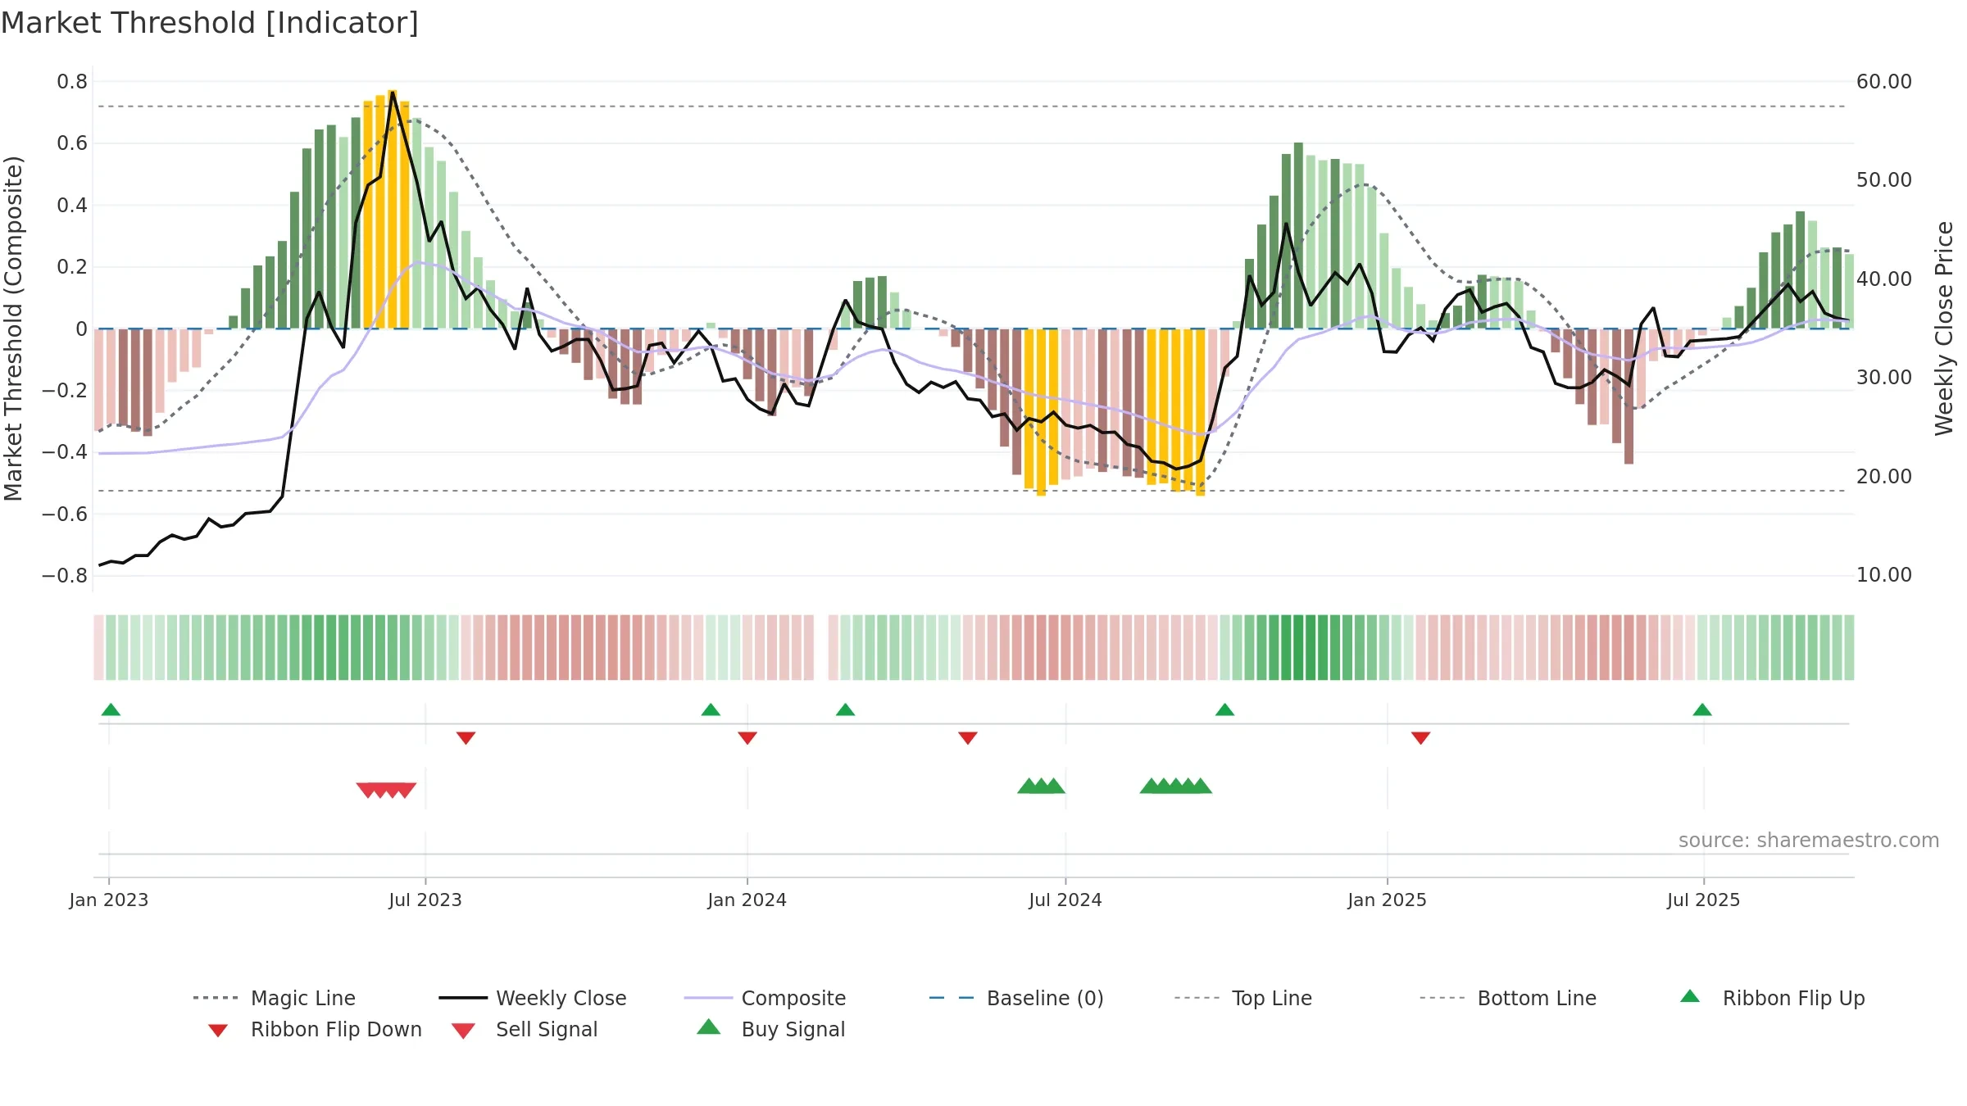This screenshot has height=1106, width=1967.
Task: Click the 40.00 price axis tick
Action: pyautogui.click(x=1884, y=279)
